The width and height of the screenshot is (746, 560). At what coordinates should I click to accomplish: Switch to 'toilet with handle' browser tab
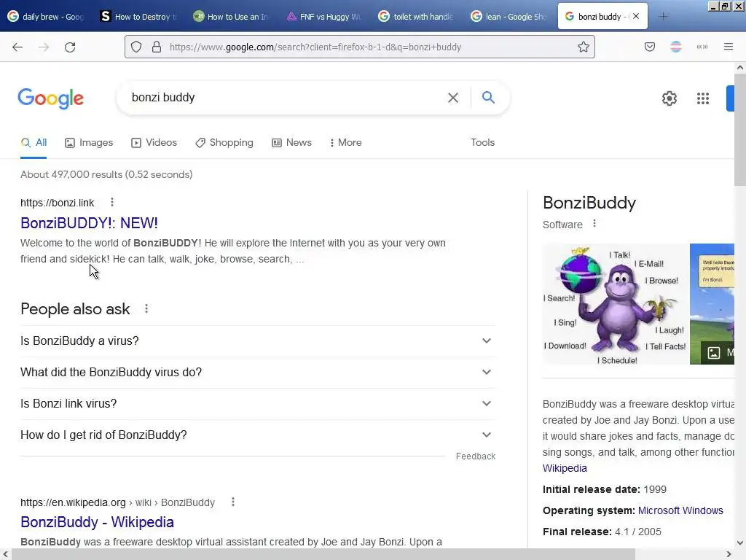(416, 17)
